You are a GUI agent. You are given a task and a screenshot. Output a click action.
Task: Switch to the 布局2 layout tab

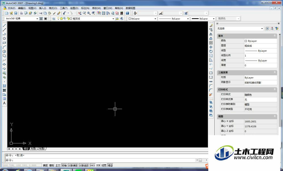(x=42, y=149)
